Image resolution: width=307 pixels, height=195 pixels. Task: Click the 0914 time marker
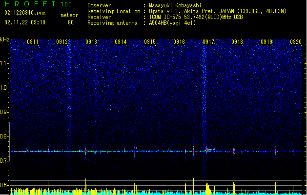(121, 42)
